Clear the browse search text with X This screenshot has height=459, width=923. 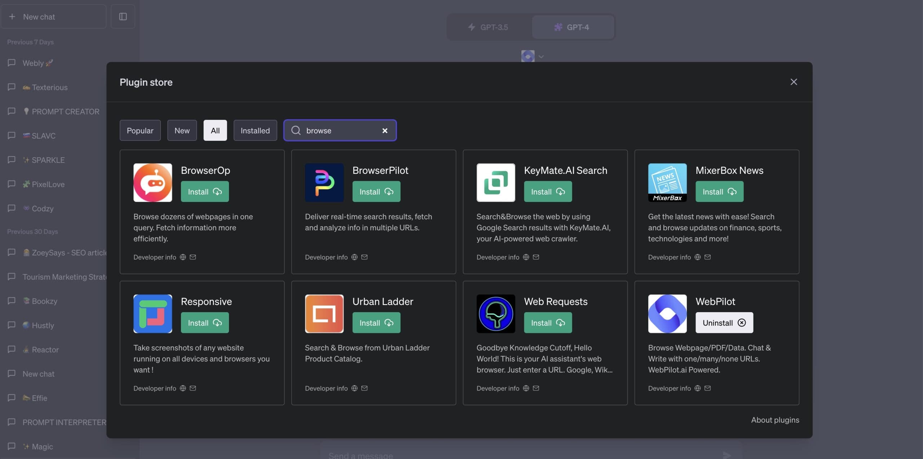pos(385,131)
